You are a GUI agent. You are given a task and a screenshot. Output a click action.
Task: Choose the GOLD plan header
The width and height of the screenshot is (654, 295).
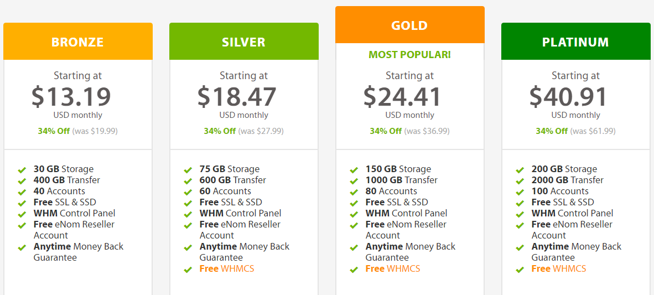point(410,24)
